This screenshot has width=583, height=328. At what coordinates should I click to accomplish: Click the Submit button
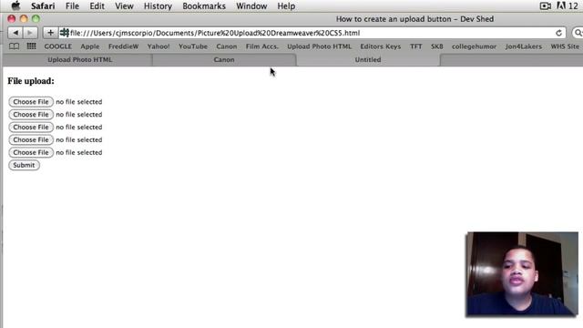(x=24, y=165)
